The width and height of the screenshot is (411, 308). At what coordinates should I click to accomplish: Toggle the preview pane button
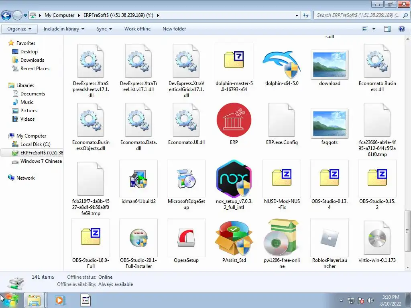387,29
